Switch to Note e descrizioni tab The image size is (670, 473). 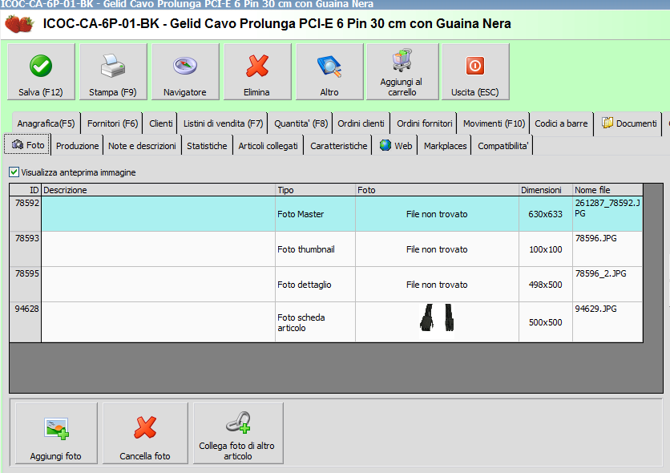tap(143, 146)
